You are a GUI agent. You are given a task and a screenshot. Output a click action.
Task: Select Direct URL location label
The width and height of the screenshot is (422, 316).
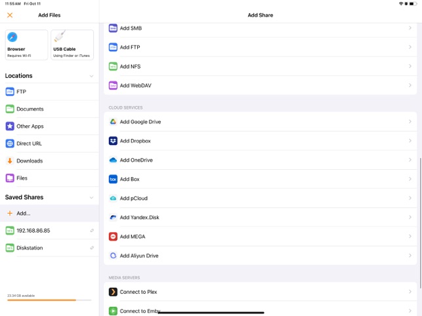[29, 144]
